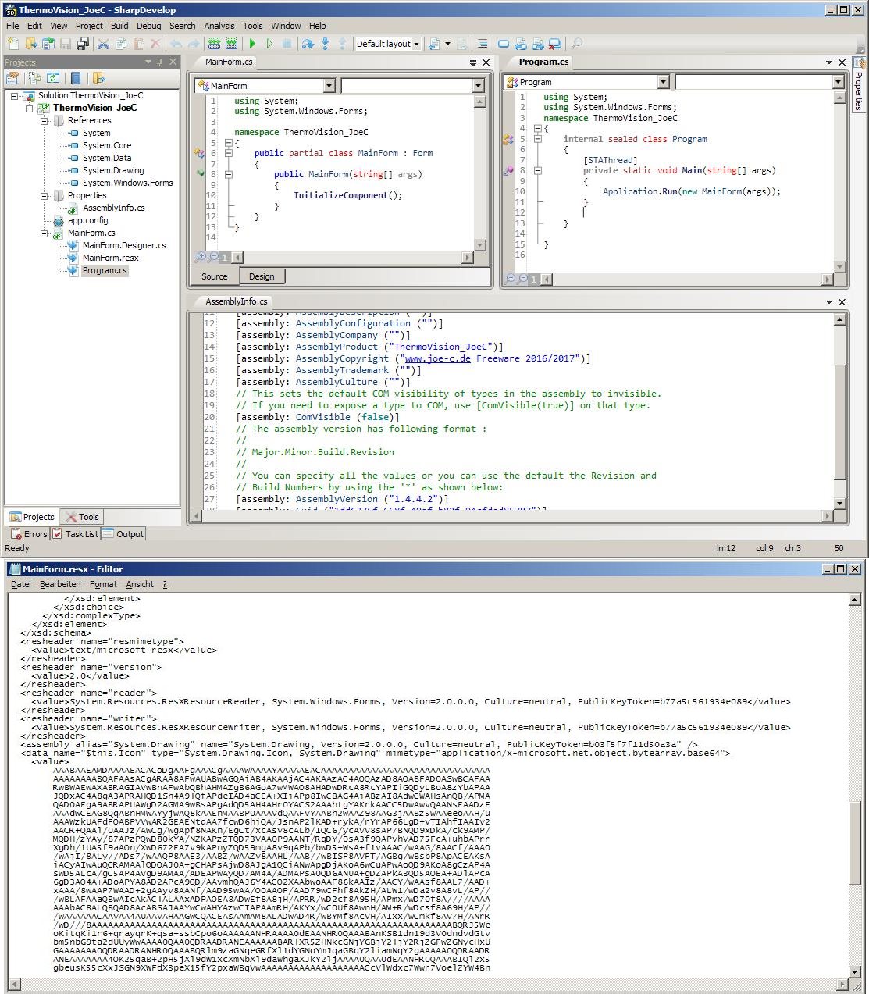Viewport: 869px width, 994px height.
Task: Open the Tools panel tab with wrench icon
Action: coord(82,517)
